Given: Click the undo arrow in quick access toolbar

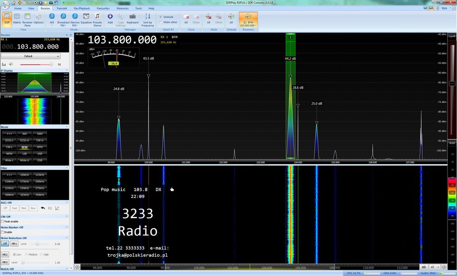Looking at the screenshot, I should tap(56, 2).
